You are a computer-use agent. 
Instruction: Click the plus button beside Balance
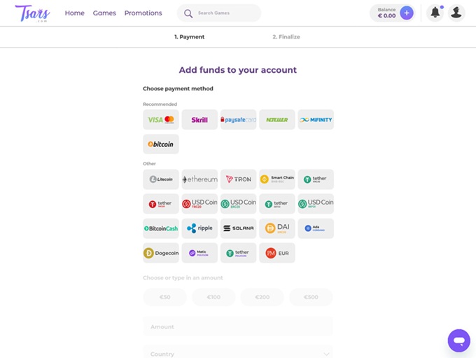(x=407, y=13)
